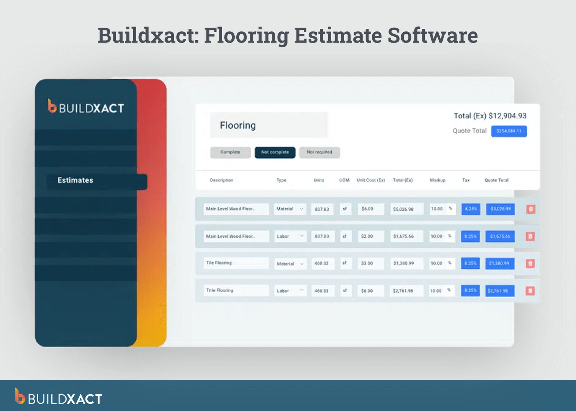Remove the Tile Flooring material row
This screenshot has width=576, height=411.
[x=530, y=264]
